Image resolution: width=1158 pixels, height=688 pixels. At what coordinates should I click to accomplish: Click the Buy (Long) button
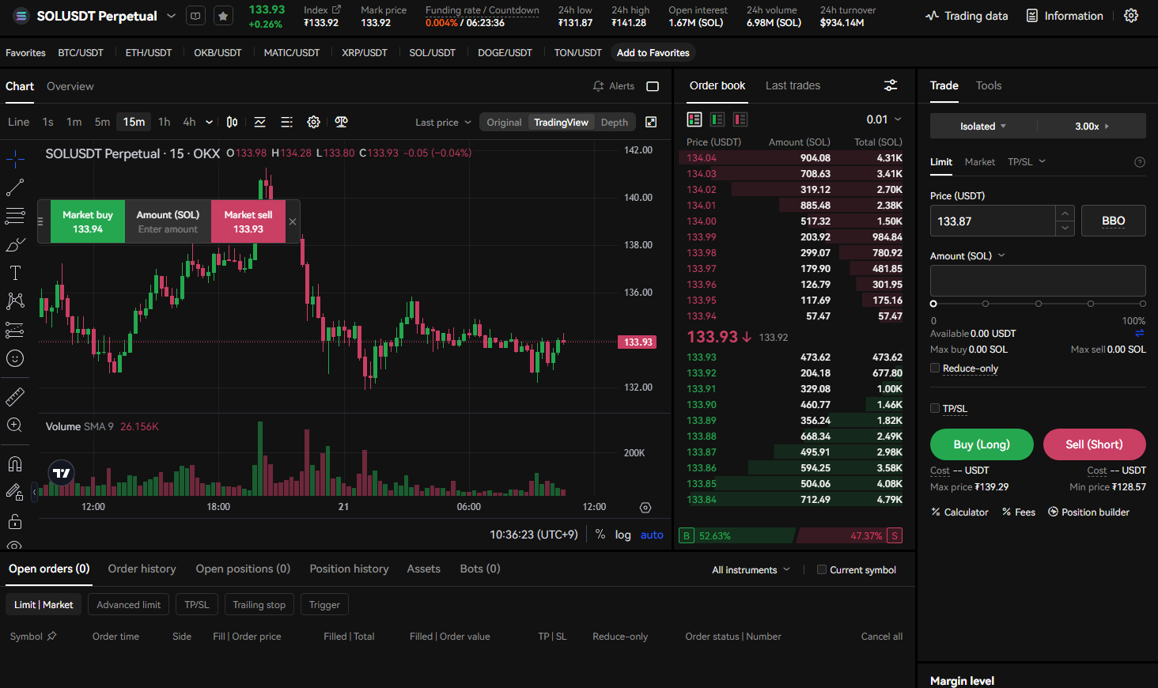982,444
